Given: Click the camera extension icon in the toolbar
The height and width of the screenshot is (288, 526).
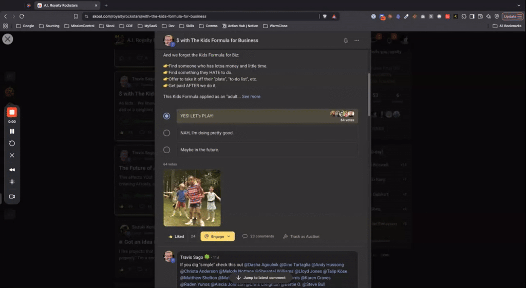Looking at the screenshot, I should (x=423, y=16).
